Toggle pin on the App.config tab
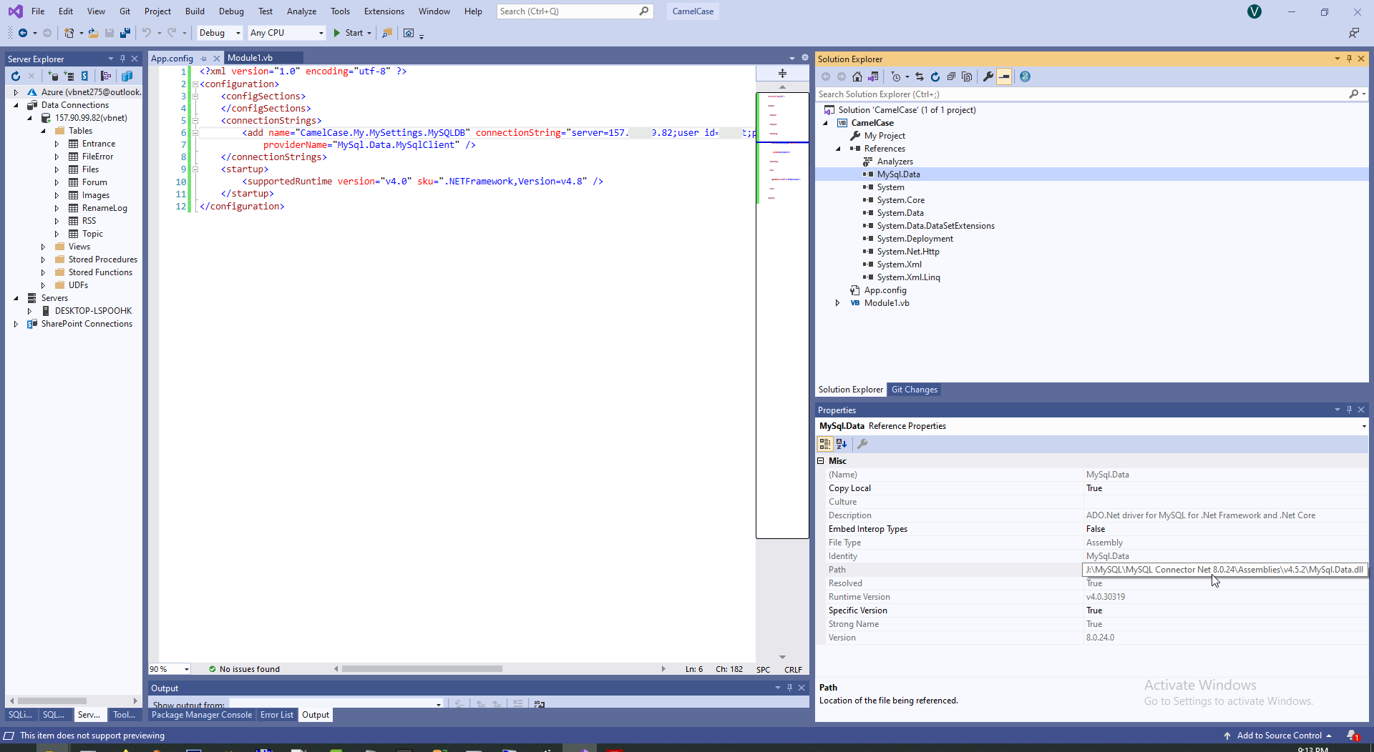1374x752 pixels. coord(204,59)
